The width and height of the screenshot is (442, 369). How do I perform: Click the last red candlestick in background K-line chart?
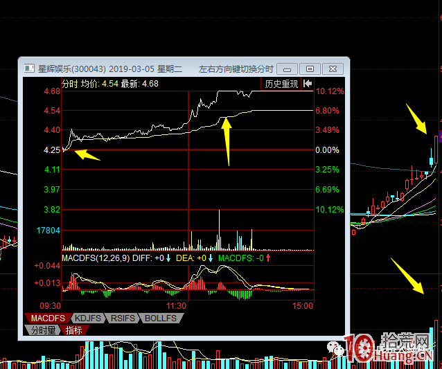pyautogui.click(x=436, y=150)
